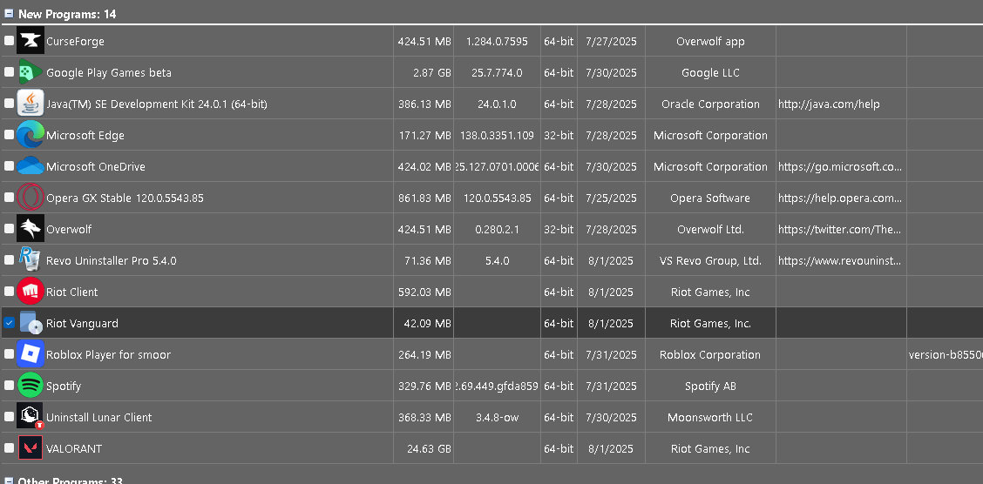The height and width of the screenshot is (484, 983).
Task: Check the CurseForge checkbox
Action: pyautogui.click(x=9, y=41)
